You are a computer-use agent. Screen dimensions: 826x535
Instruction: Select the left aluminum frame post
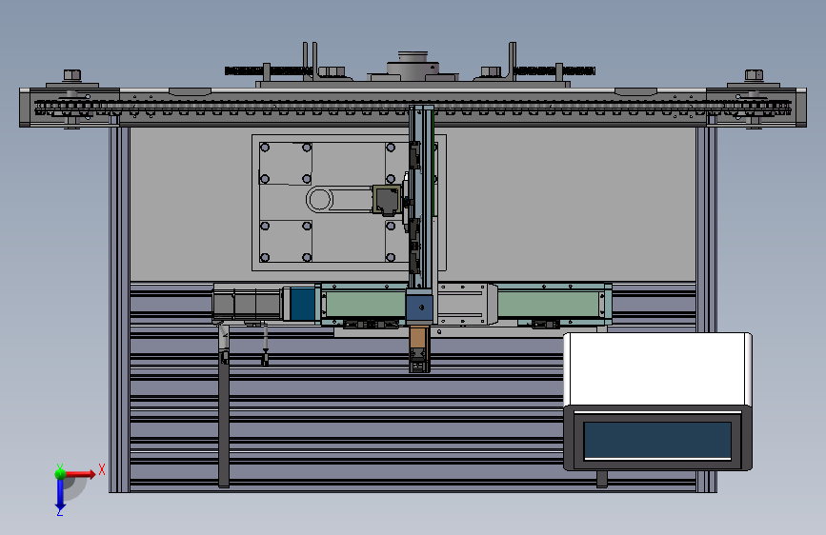[120, 309]
